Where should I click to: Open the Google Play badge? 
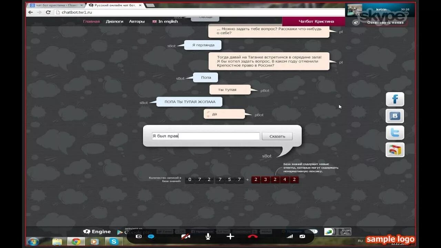pos(134,231)
